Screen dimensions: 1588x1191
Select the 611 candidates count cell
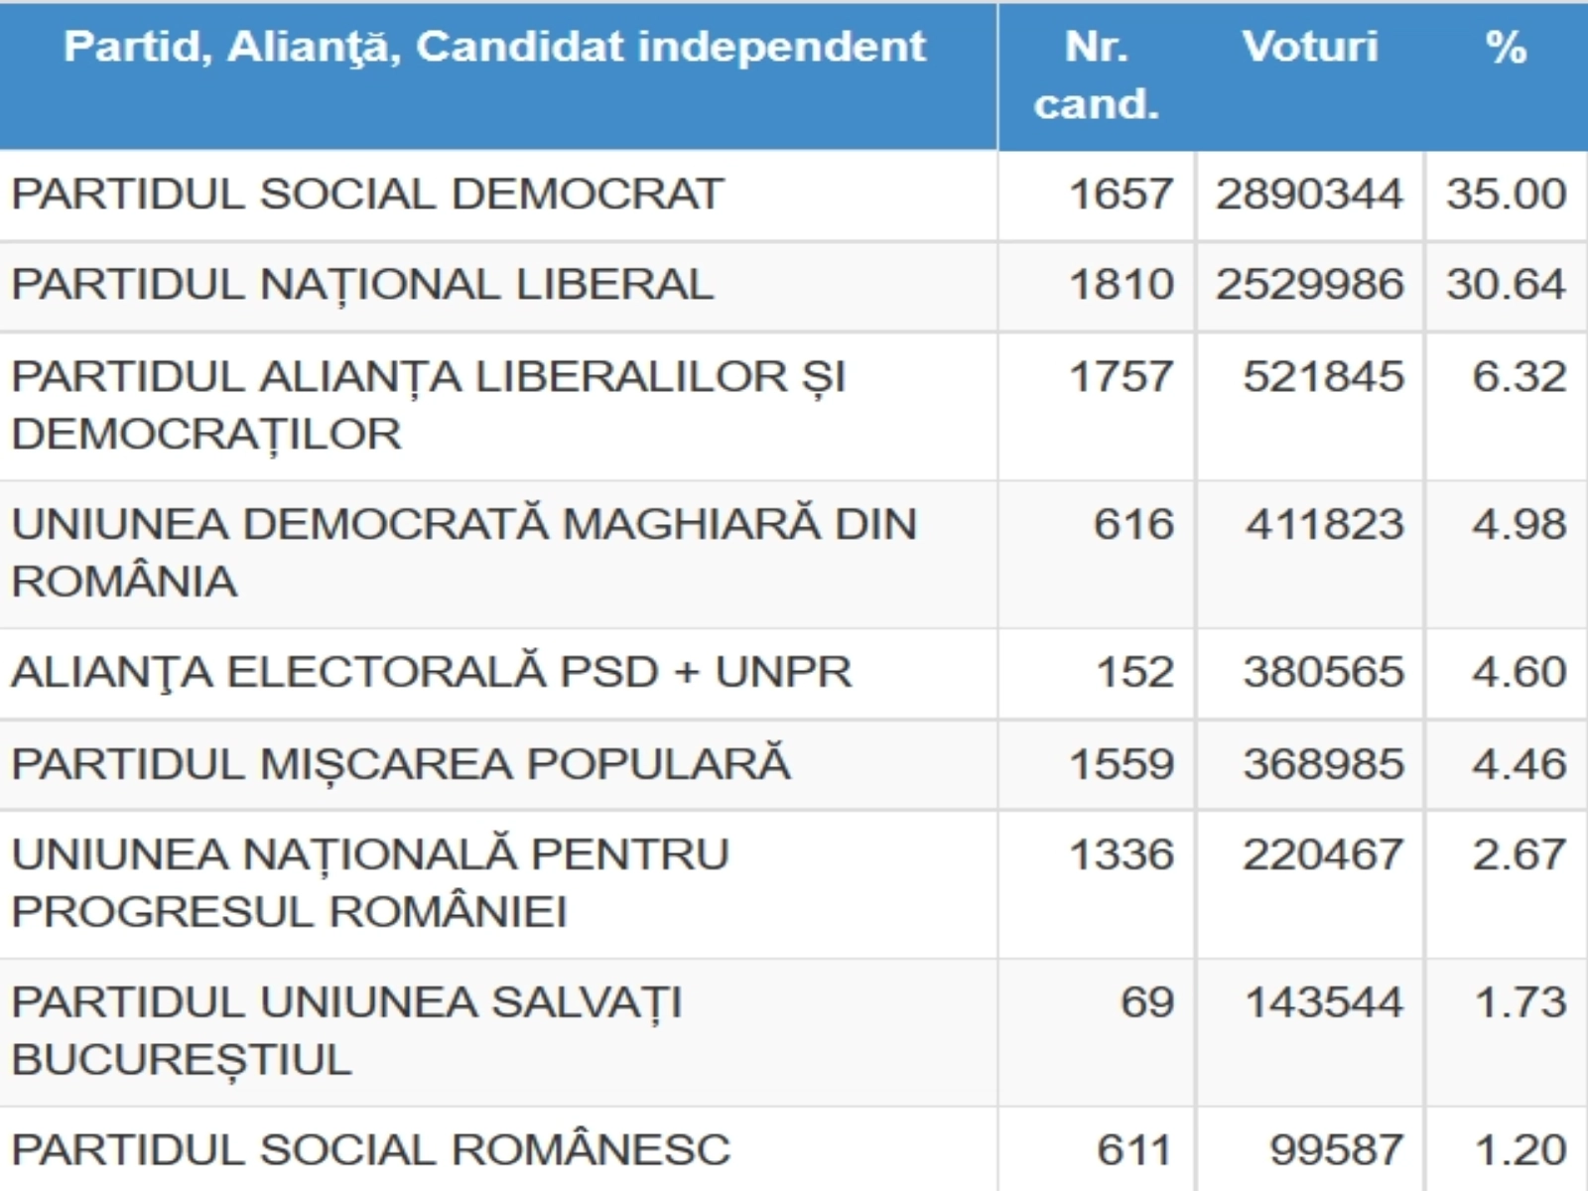click(x=1134, y=1150)
